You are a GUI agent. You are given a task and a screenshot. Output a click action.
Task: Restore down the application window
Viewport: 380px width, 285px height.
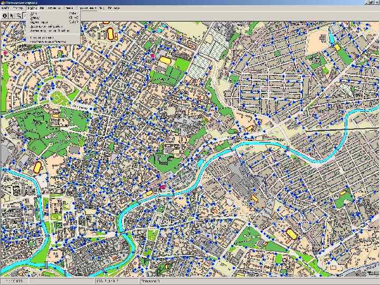click(371, 2)
